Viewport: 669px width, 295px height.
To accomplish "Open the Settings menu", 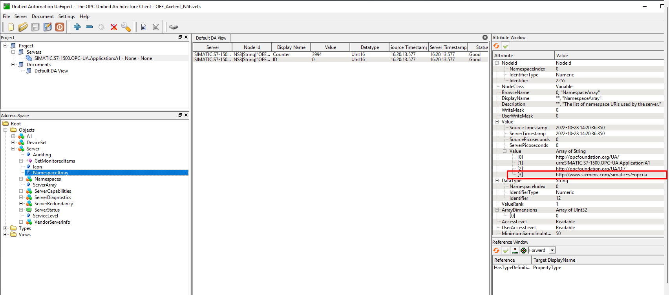I will [66, 16].
